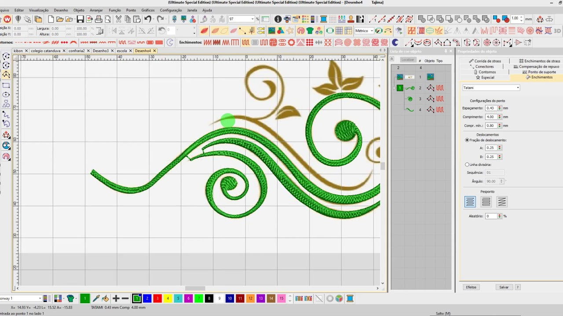
Task: Click the Undo arrow icon
Action: pos(148,19)
